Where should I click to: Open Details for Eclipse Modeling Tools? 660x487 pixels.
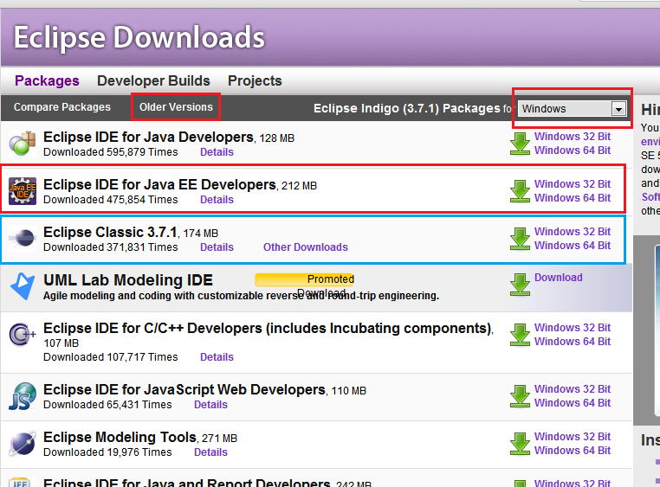(210, 452)
